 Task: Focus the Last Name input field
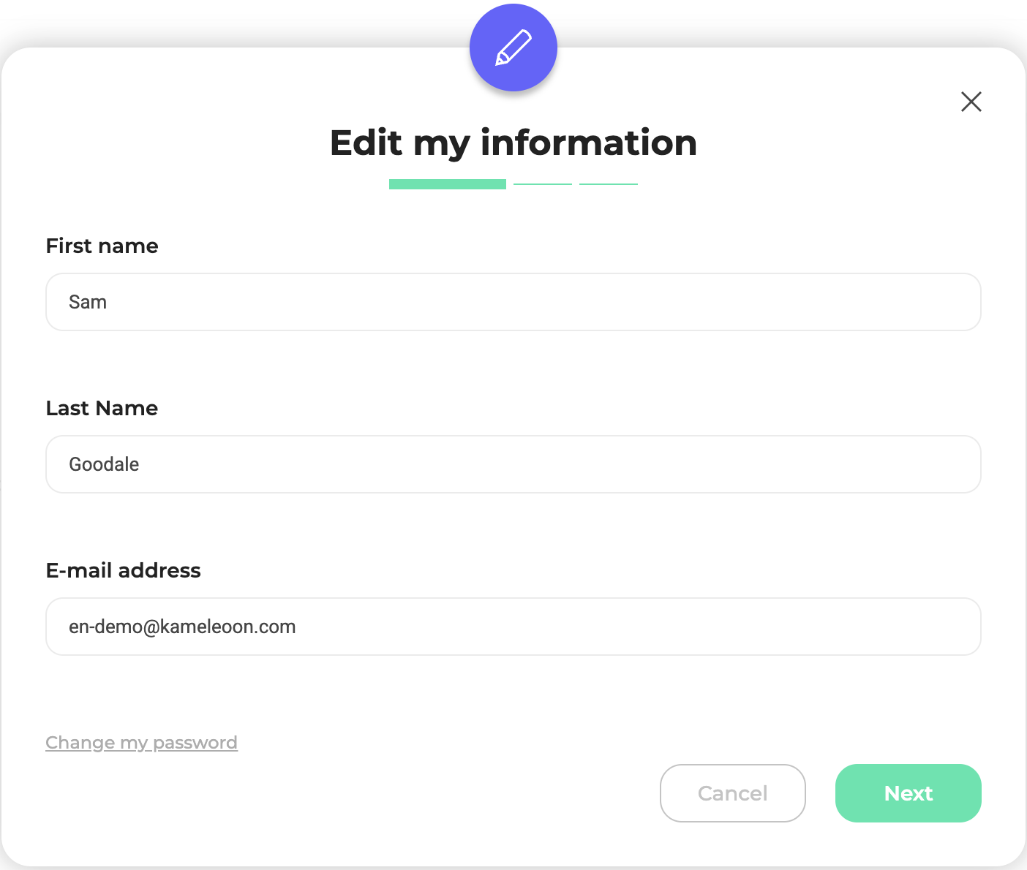point(513,464)
